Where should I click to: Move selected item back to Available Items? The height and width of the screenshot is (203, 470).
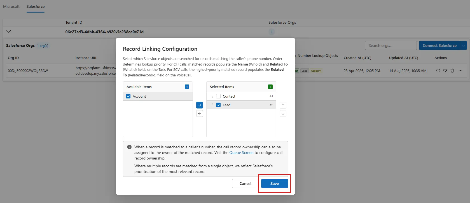click(x=200, y=113)
